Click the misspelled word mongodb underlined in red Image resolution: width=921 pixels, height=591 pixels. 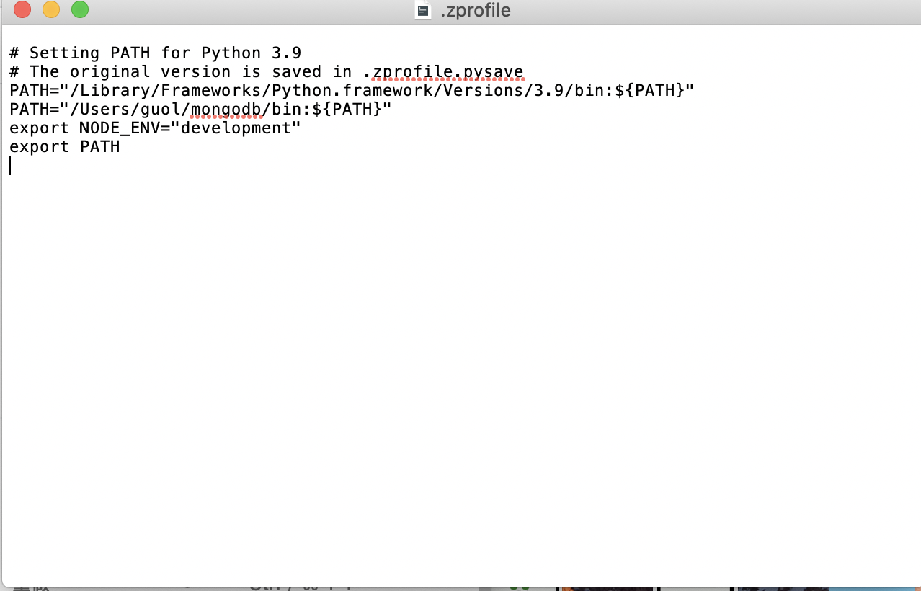click(226, 109)
